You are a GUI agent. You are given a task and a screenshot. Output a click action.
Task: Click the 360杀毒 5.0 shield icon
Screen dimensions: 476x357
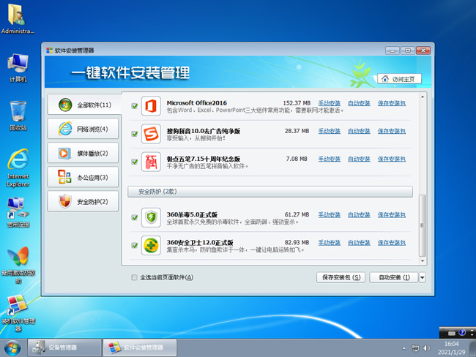[x=151, y=217]
